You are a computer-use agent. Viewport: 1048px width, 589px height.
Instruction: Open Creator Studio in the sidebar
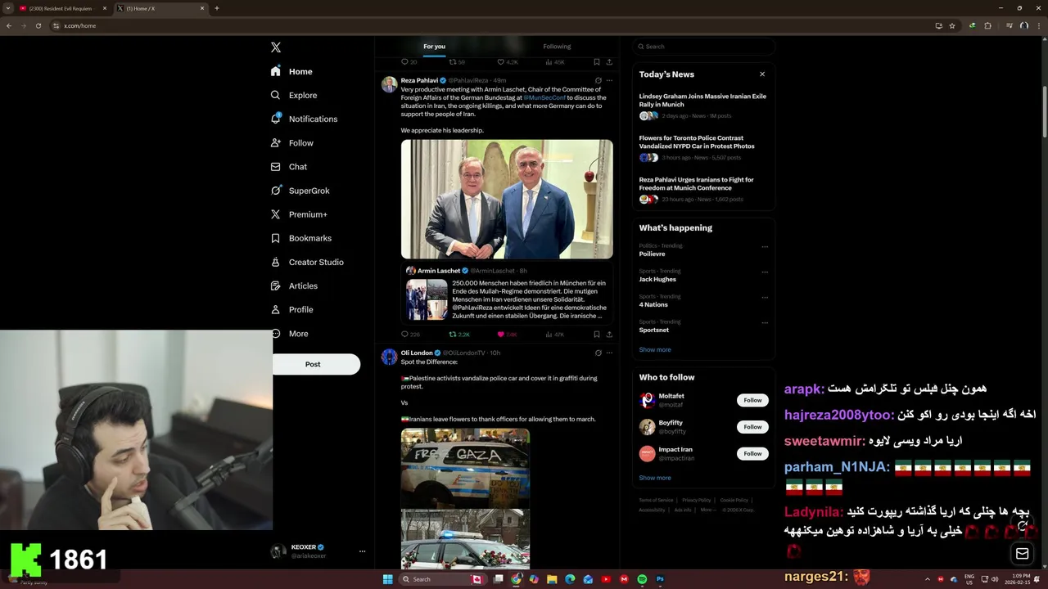307,262
